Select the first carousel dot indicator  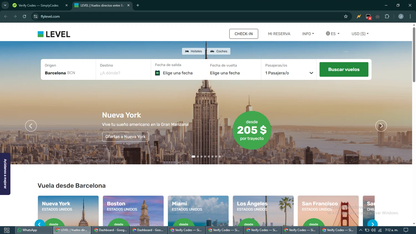tap(193, 156)
